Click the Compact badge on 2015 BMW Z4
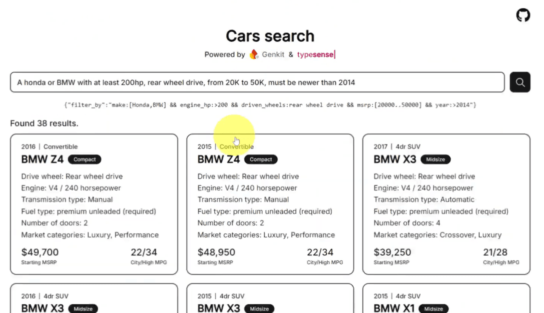The height and width of the screenshot is (313, 544). pos(261,159)
